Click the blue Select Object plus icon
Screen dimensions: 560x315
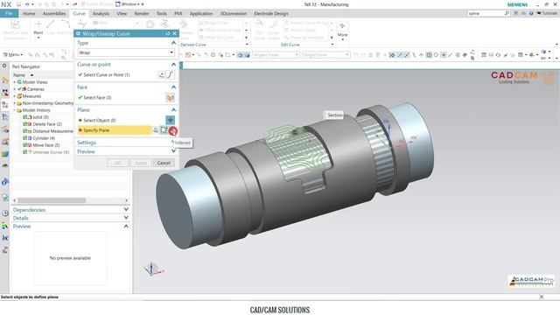pyautogui.click(x=170, y=120)
